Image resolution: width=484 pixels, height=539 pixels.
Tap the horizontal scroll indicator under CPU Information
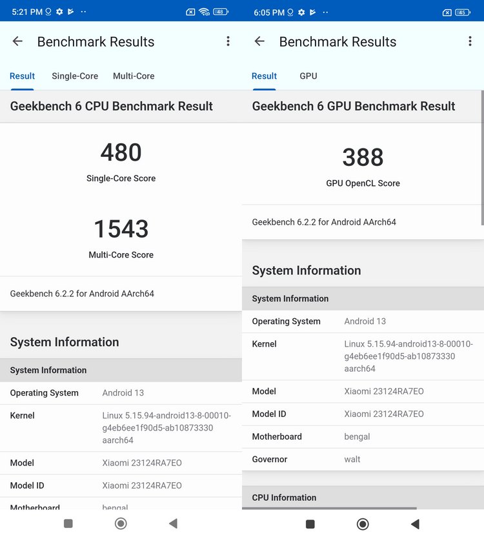[x=329, y=508]
